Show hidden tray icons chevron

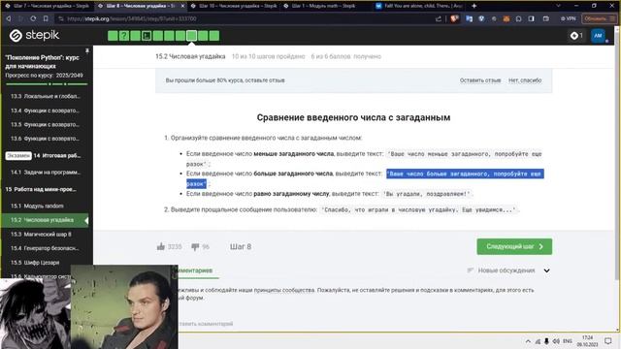[x=528, y=341]
